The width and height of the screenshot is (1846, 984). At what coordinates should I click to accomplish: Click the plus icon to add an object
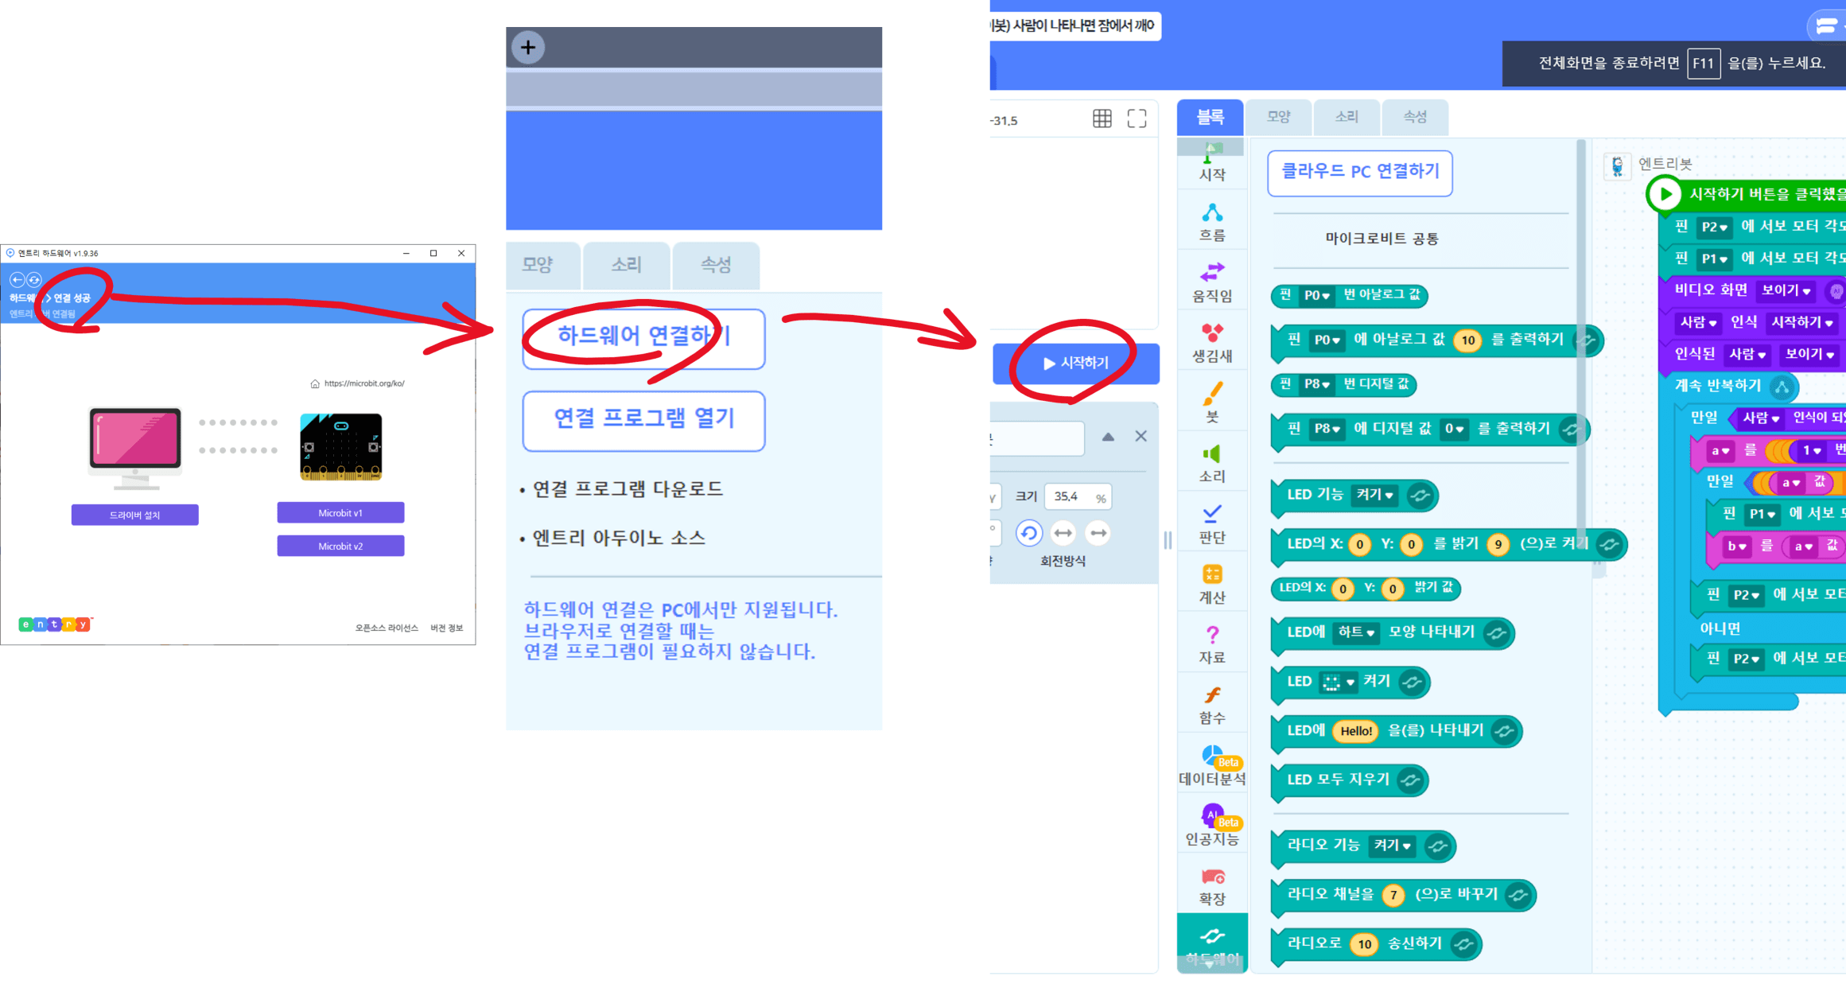pos(528,47)
